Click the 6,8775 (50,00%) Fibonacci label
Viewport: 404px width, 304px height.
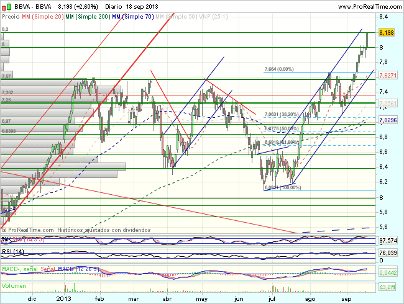[x=282, y=128]
